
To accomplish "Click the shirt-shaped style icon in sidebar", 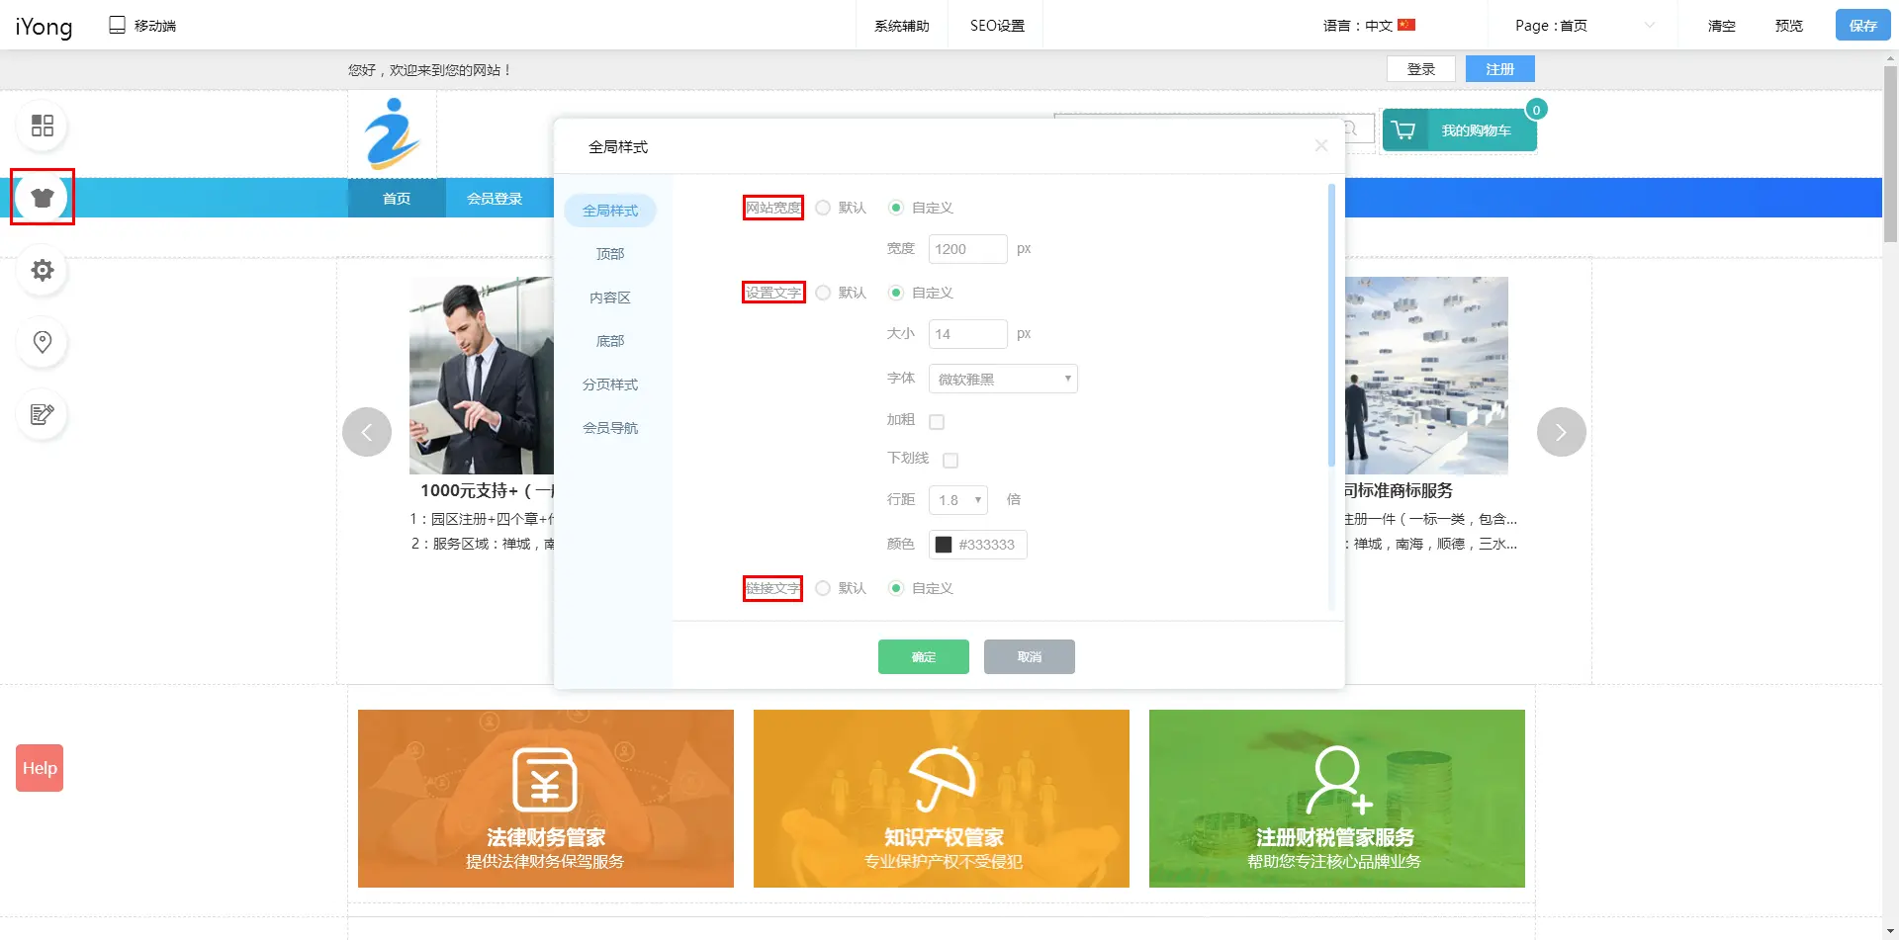I will (x=43, y=198).
